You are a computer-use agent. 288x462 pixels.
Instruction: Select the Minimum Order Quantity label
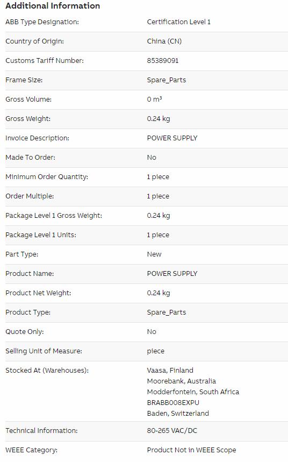tap(47, 177)
